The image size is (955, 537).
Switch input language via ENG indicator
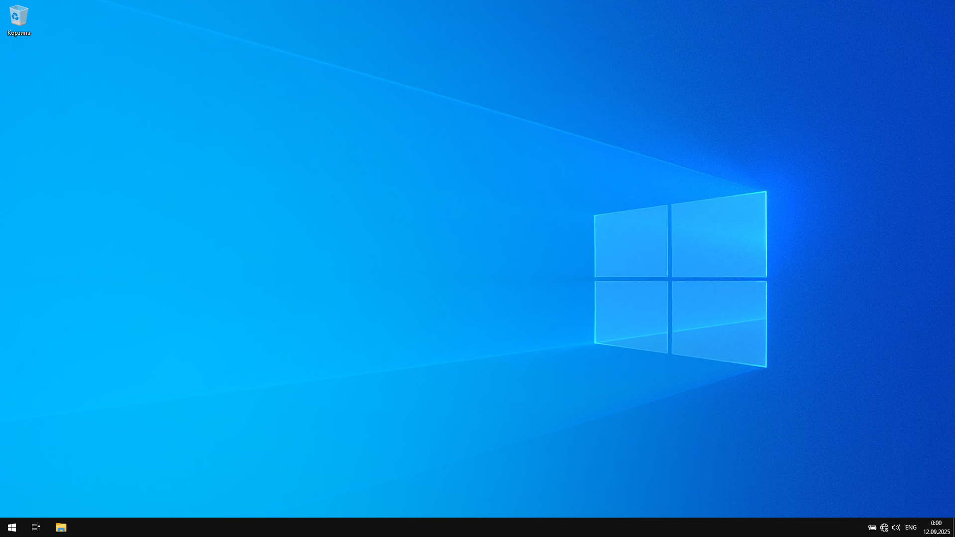pos(911,528)
